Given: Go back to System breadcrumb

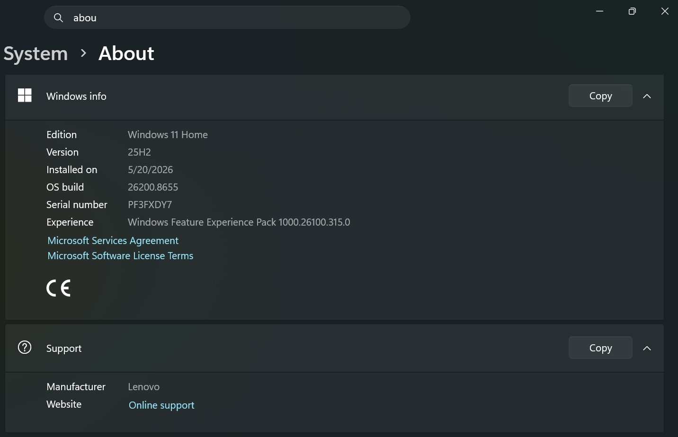Looking at the screenshot, I should coord(36,53).
